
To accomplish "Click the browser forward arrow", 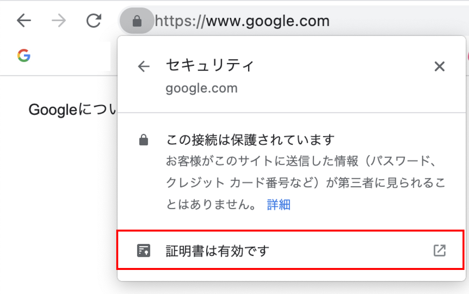I will coord(59,21).
